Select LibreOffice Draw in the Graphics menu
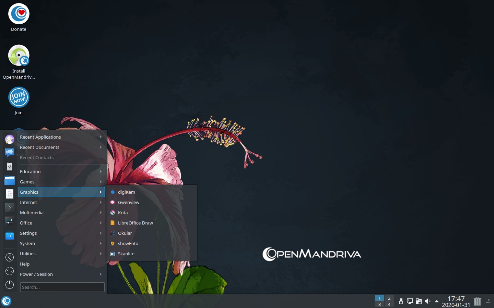The image size is (494, 308). coord(135,223)
